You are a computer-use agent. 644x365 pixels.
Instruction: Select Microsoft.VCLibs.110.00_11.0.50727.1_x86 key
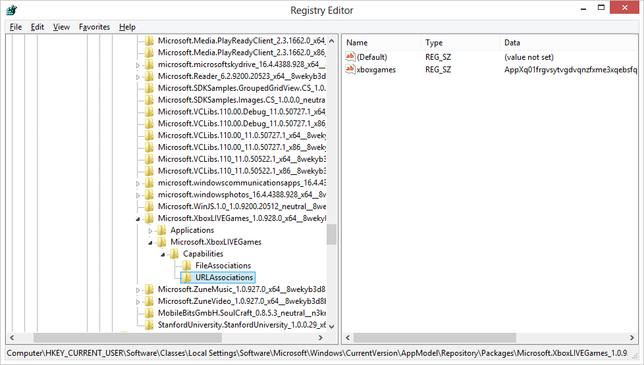coord(242,147)
